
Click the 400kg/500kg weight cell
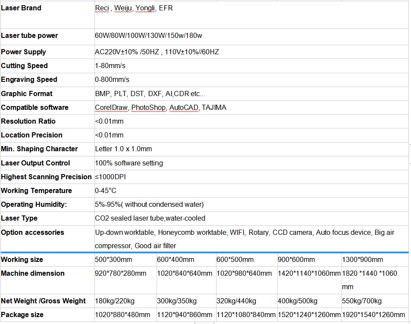(x=298, y=301)
